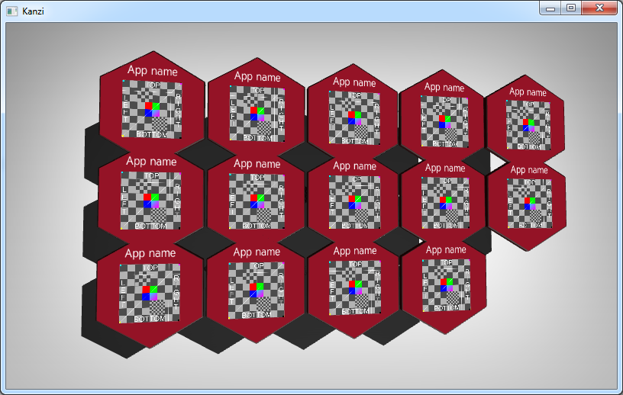Close the Kanzi window
The height and width of the screenshot is (395, 623).
click(599, 8)
